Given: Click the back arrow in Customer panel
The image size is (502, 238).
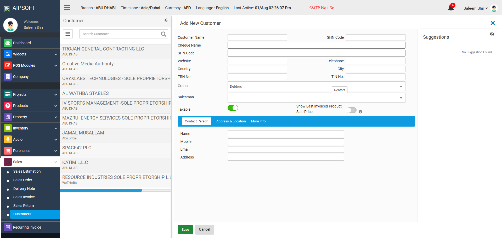Looking at the screenshot, I should [166, 20].
